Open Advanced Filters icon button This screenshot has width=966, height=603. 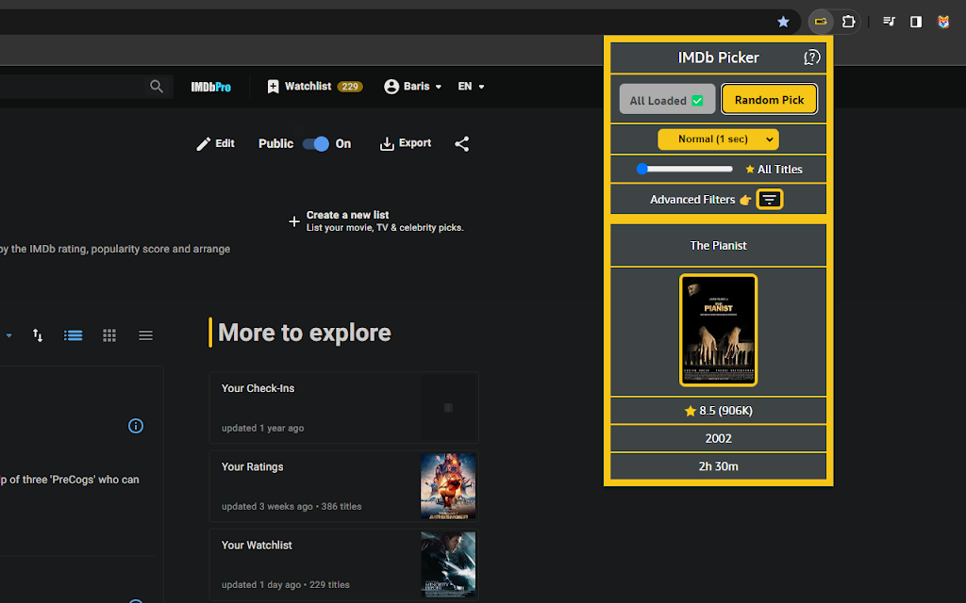point(770,200)
